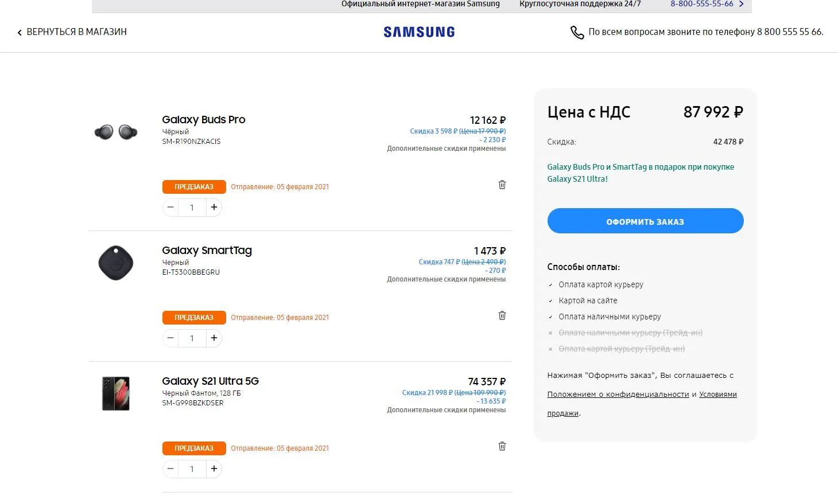
Task: Click model code SM-R190NZKACIS
Action: click(x=191, y=142)
